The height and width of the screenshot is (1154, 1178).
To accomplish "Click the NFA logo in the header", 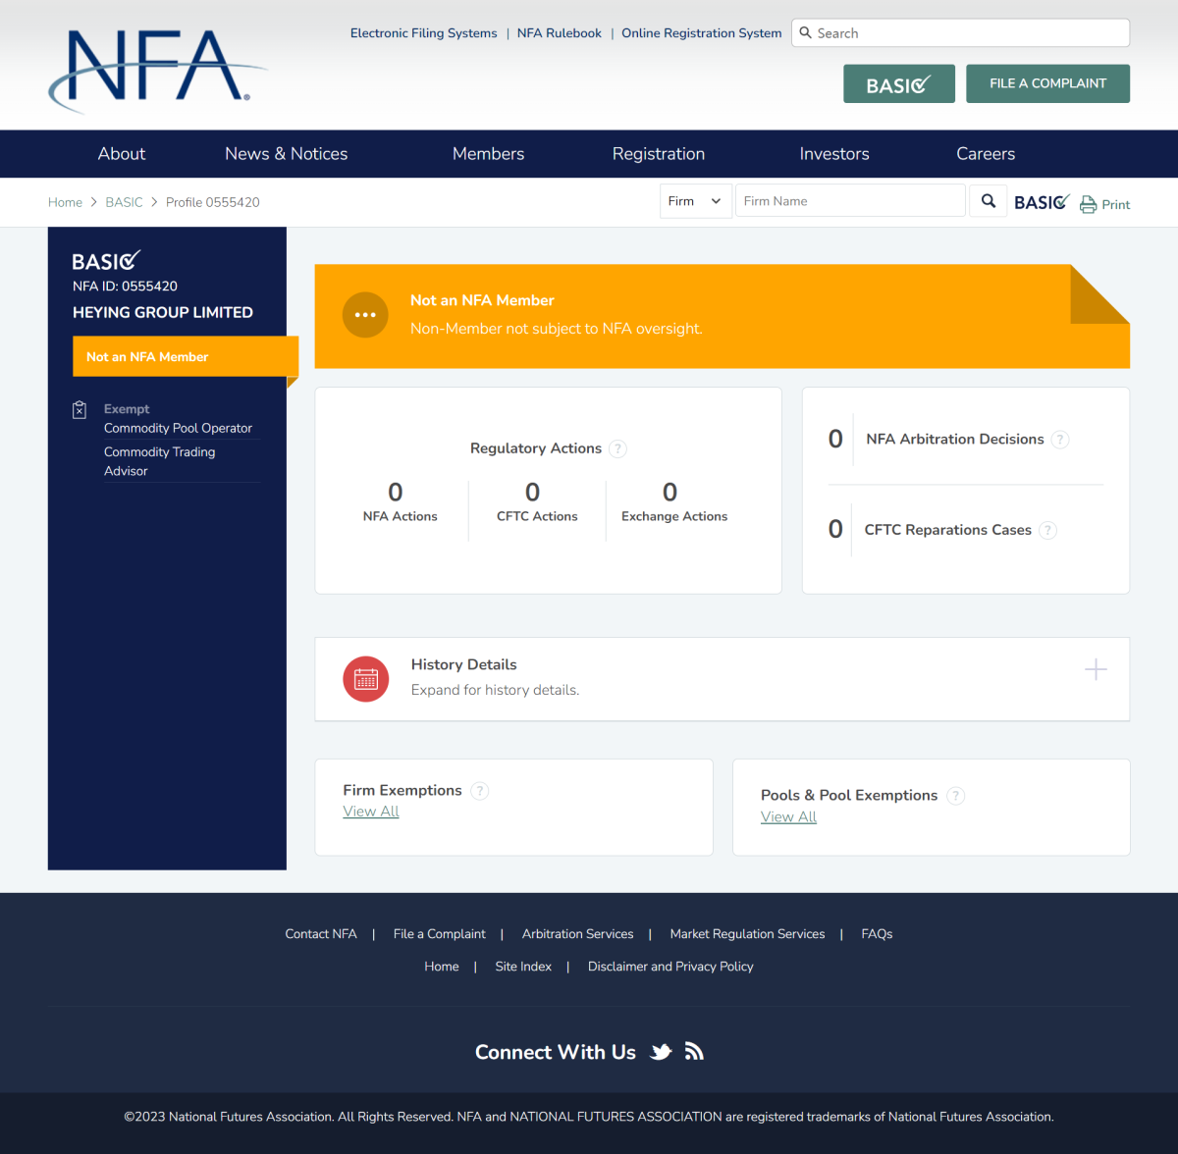I will coord(157,71).
